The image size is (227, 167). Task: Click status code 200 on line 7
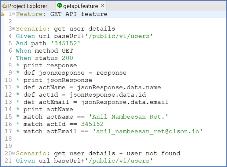tap(67, 58)
